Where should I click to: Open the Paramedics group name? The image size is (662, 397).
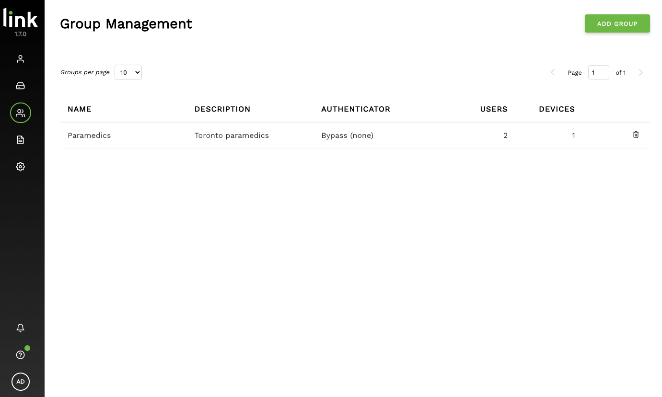click(x=89, y=136)
